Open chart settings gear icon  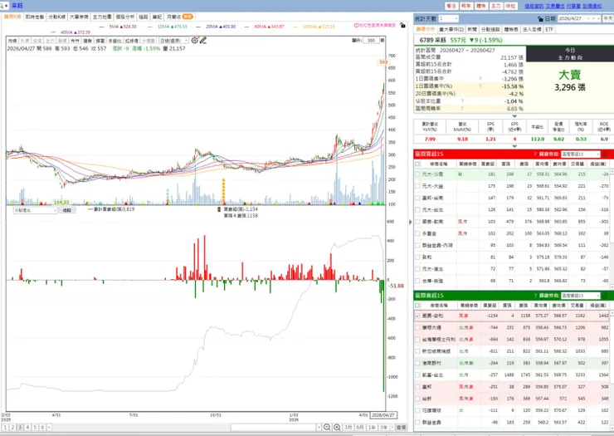(195, 40)
